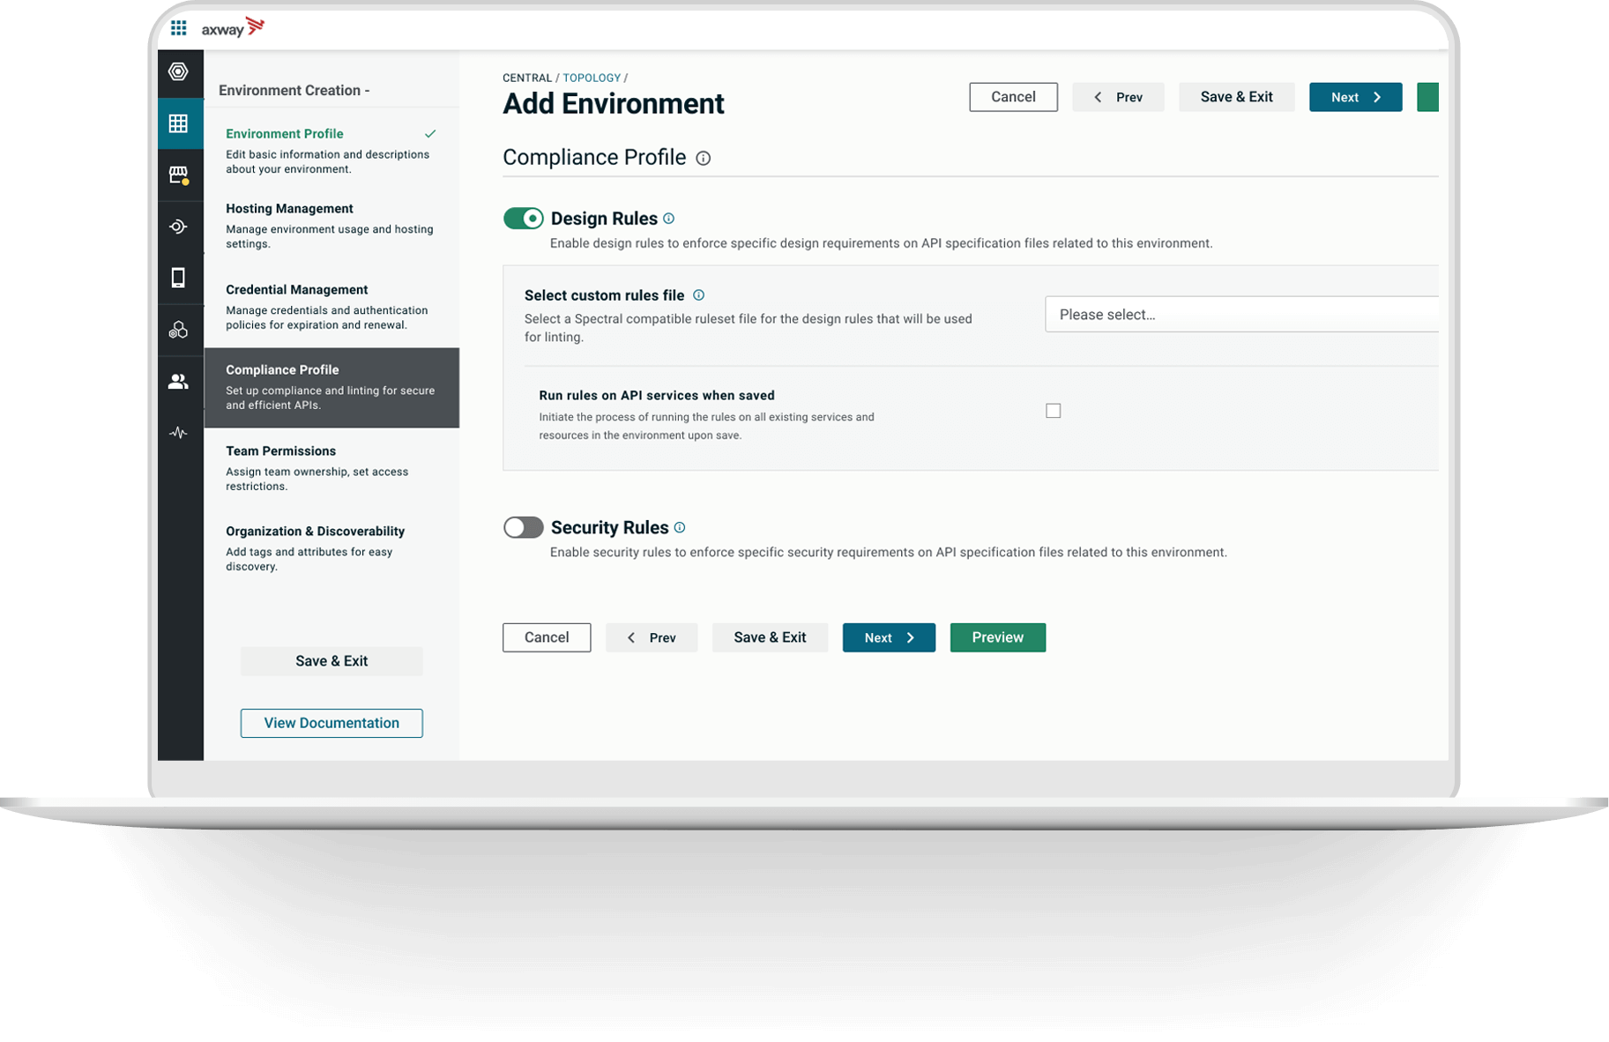
Task: Click the mobile device sidebar icon
Action: (x=179, y=278)
